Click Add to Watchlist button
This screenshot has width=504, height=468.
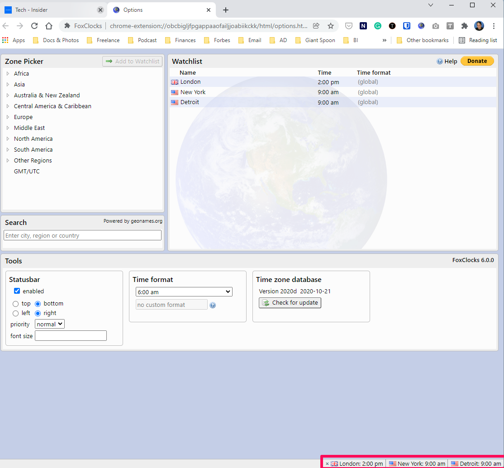[133, 62]
